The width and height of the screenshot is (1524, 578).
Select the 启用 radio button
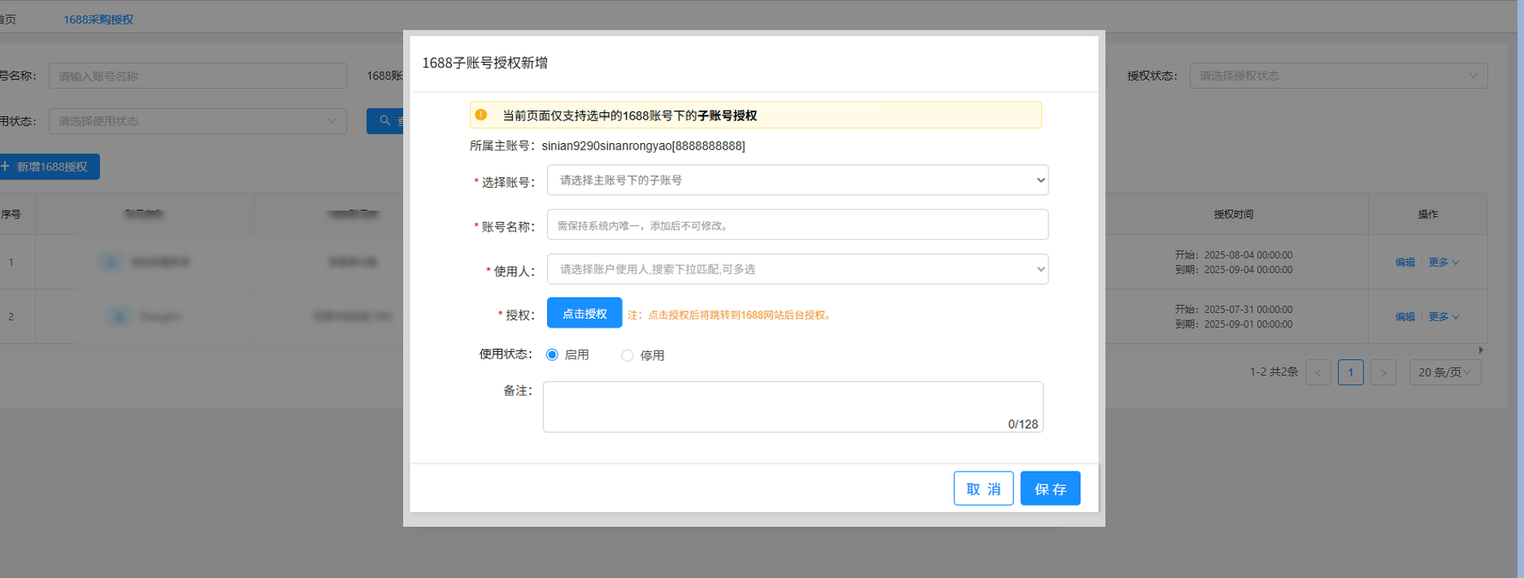(553, 355)
